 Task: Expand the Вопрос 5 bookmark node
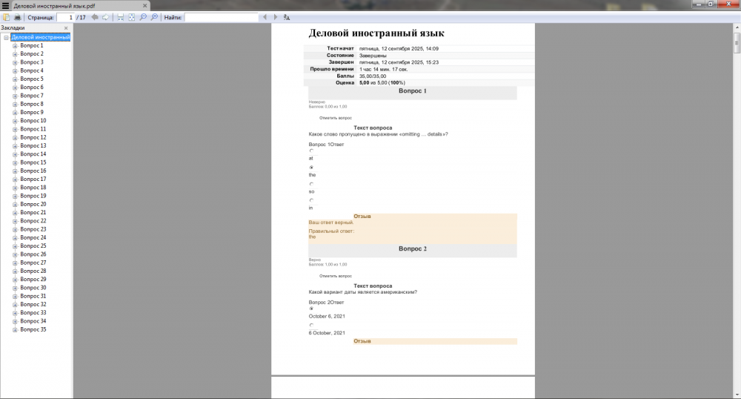15,79
